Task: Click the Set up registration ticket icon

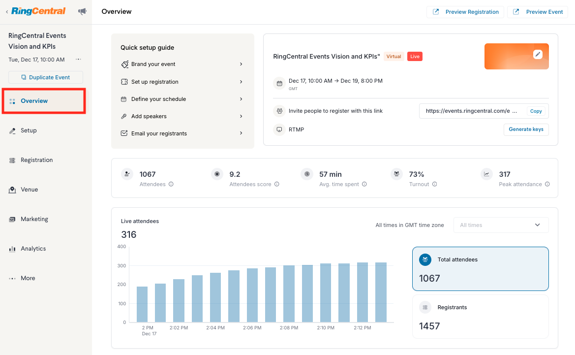Action: [124, 82]
